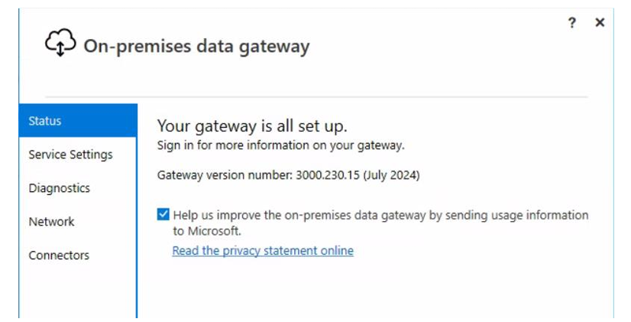The image size is (631, 322).
Task: Switch to the Diagnostics tab
Action: pos(59,188)
